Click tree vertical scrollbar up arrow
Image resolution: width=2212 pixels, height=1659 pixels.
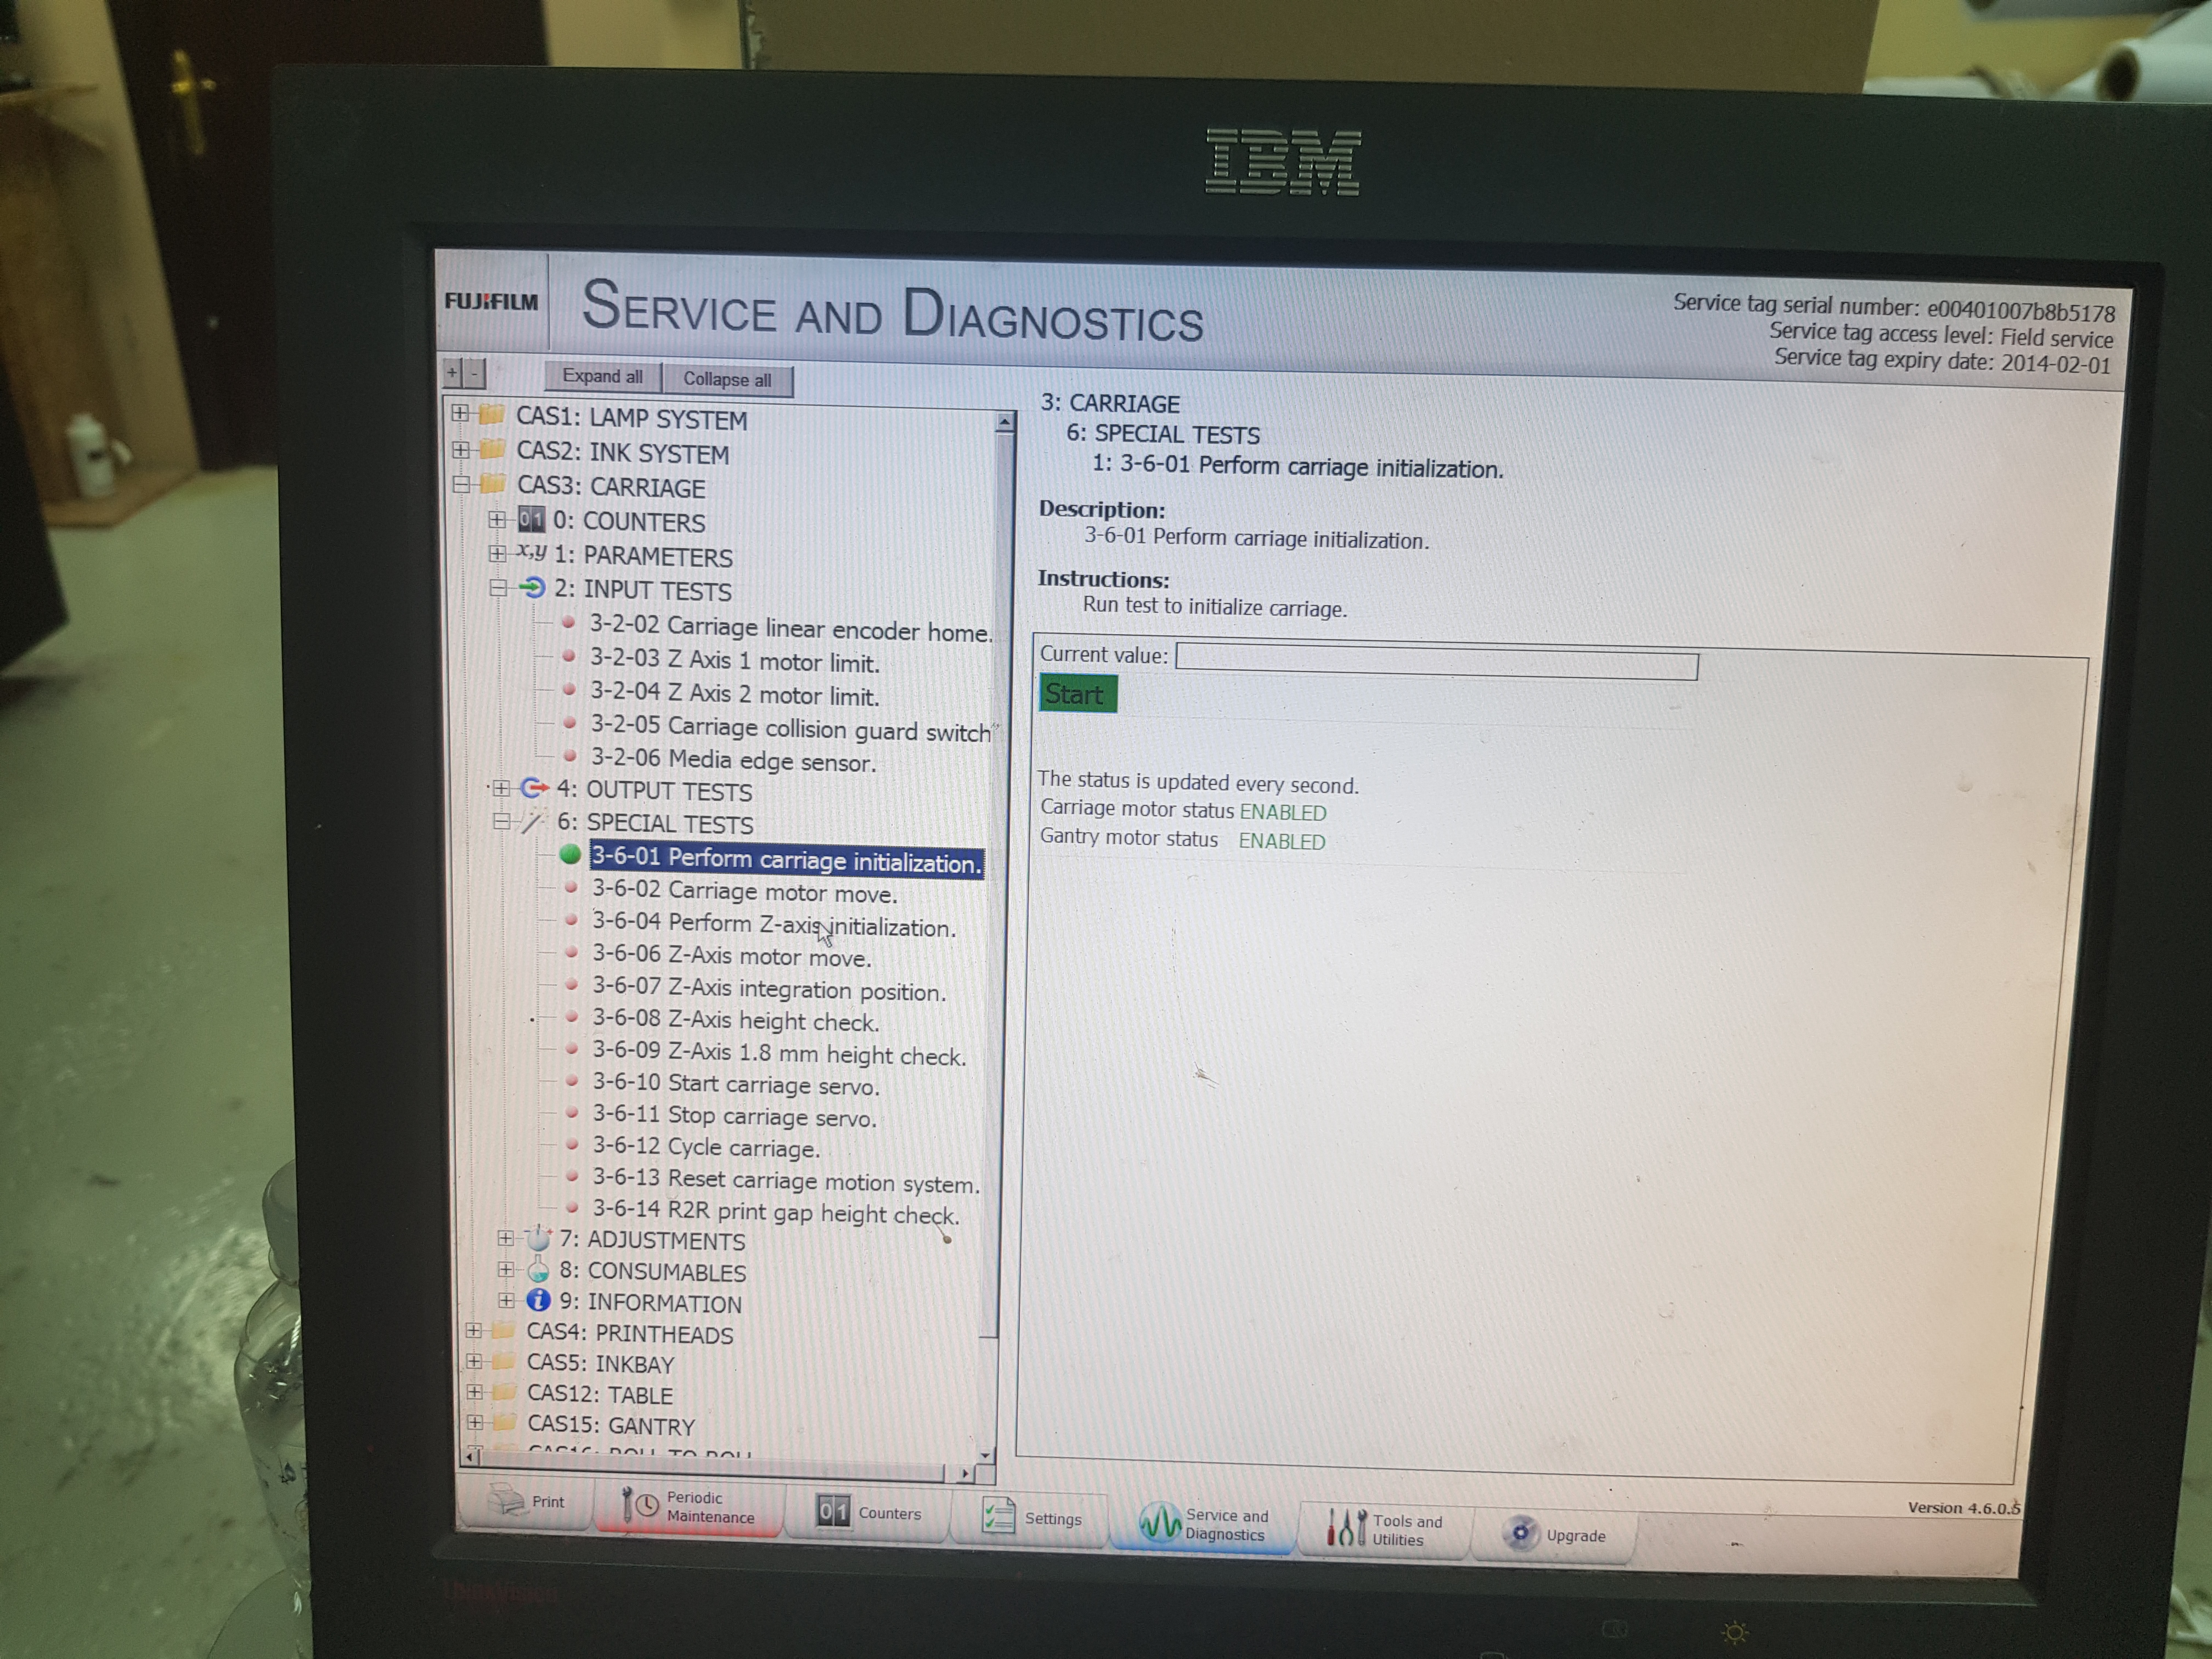tap(1005, 424)
